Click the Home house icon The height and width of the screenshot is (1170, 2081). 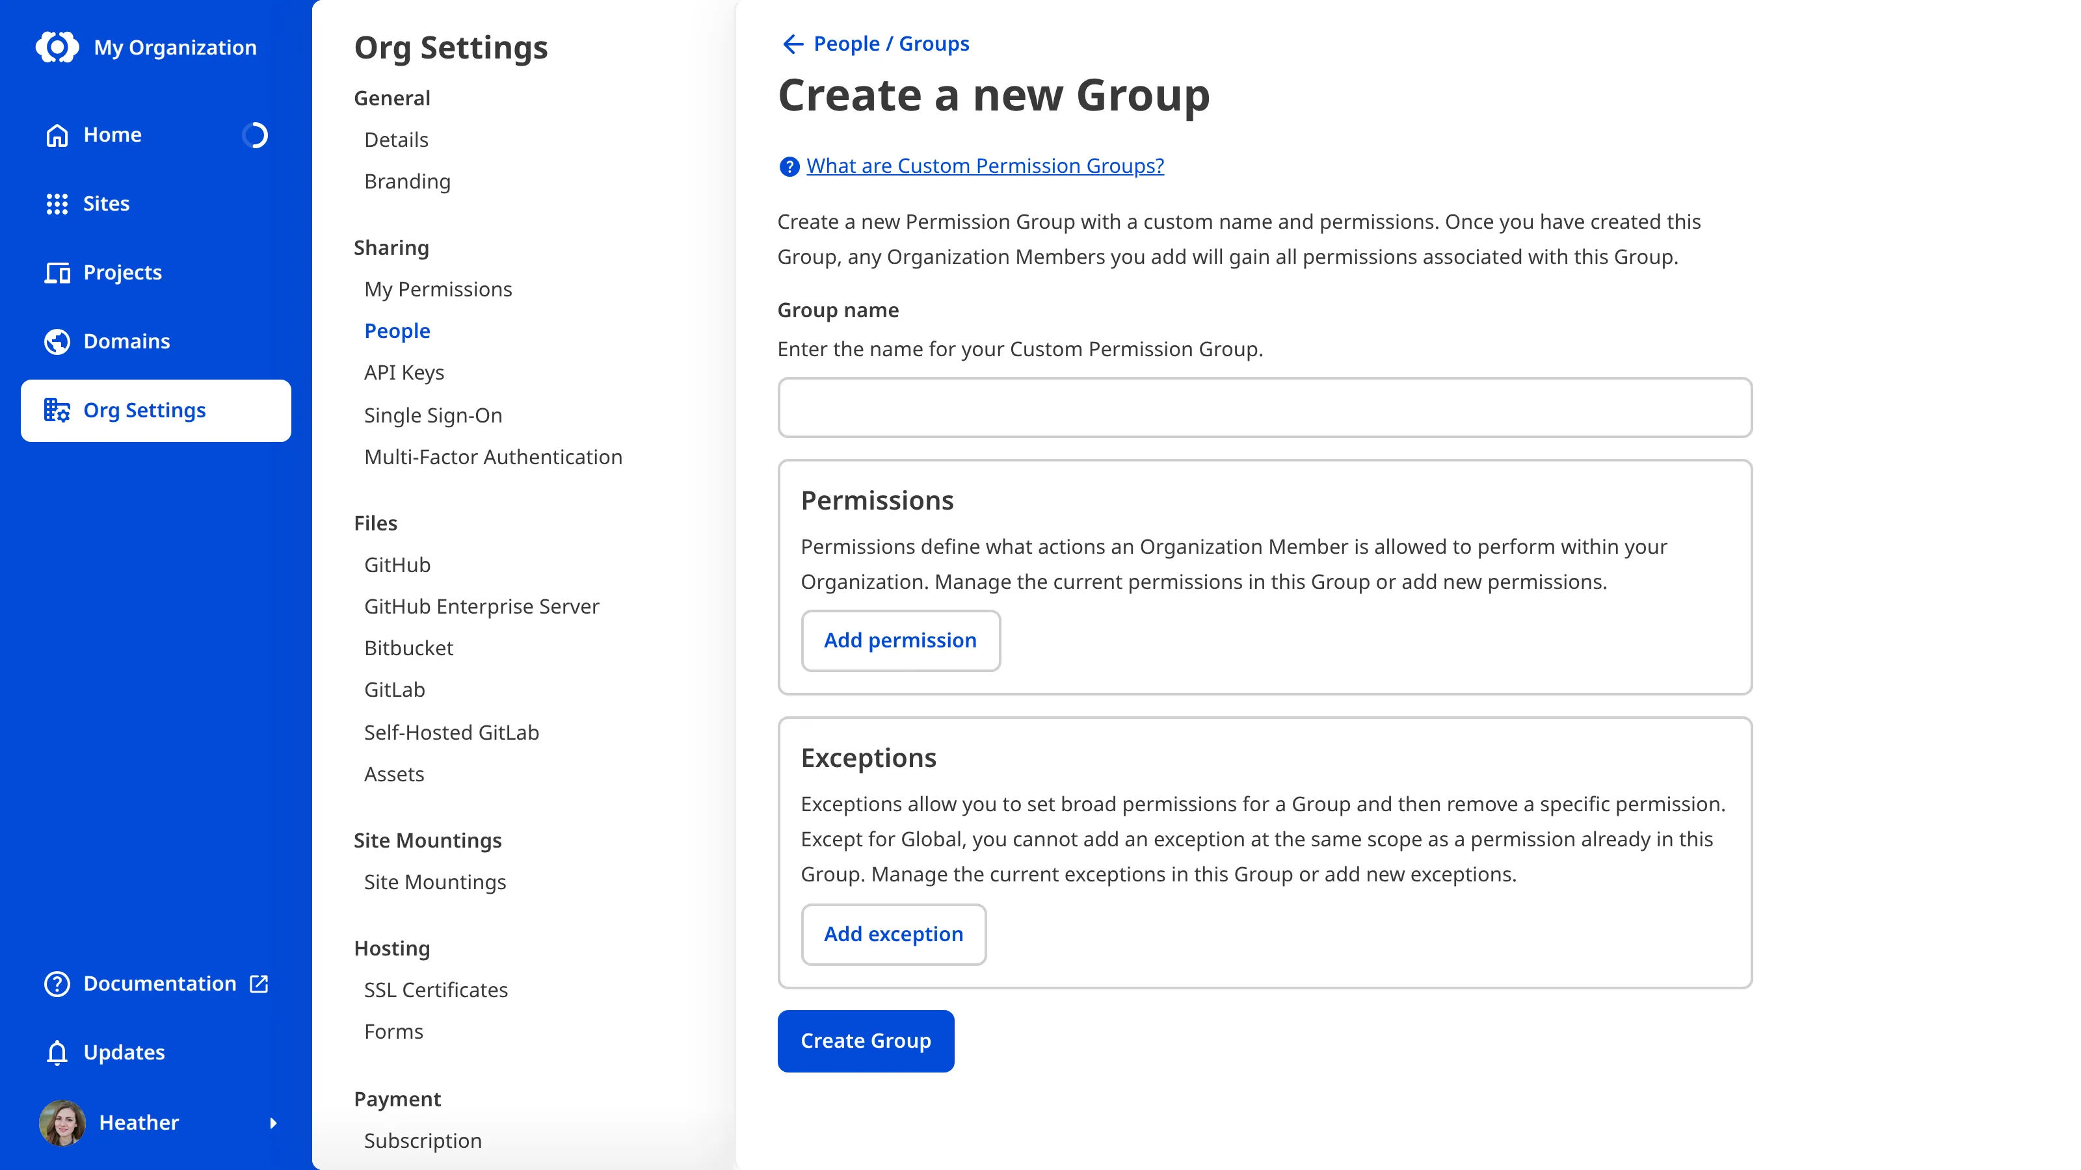57,135
